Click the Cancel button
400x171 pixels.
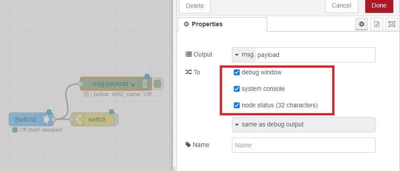point(341,6)
